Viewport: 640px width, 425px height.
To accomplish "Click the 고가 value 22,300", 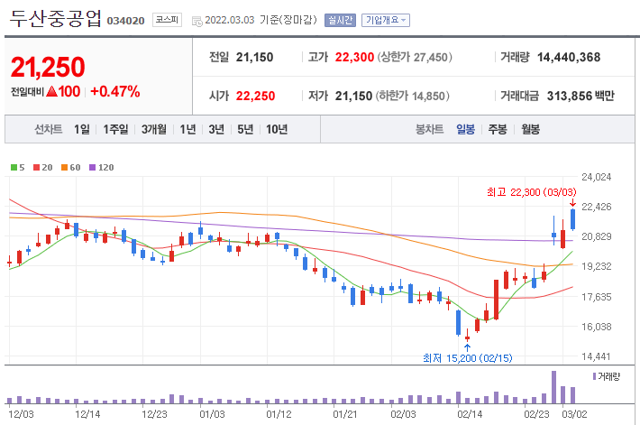I will pyautogui.click(x=354, y=57).
